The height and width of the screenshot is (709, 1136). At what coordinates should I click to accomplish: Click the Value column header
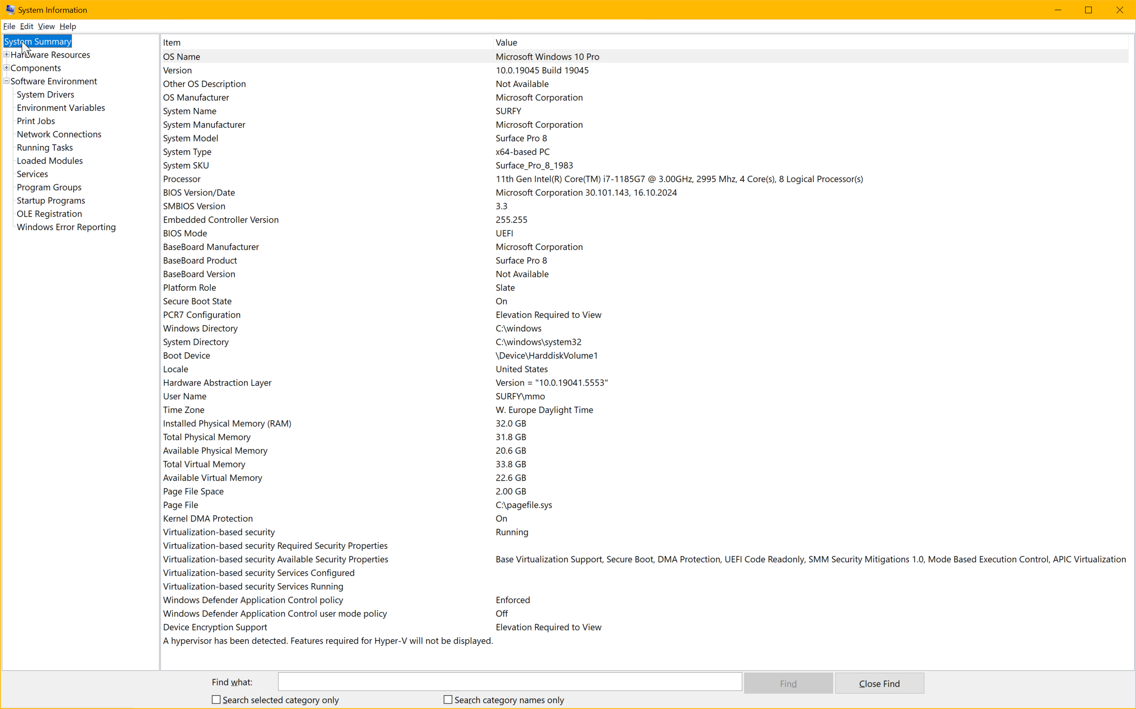(x=506, y=42)
